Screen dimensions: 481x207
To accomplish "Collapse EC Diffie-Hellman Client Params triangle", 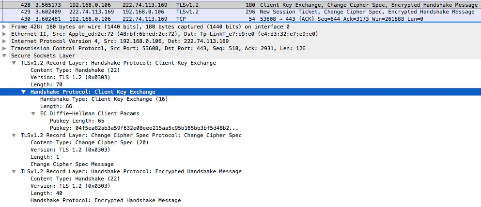I will tap(33, 113).
